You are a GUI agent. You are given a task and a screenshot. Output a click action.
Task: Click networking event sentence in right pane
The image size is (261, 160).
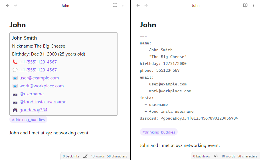tap(180, 145)
